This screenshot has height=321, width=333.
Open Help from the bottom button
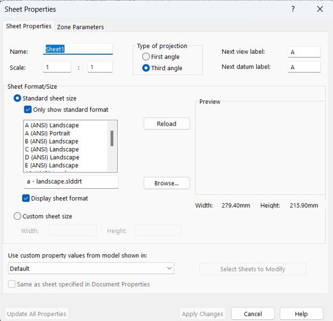point(301,314)
